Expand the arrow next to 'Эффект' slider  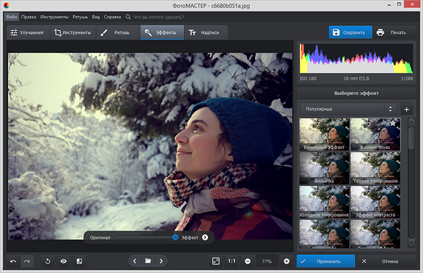click(205, 237)
